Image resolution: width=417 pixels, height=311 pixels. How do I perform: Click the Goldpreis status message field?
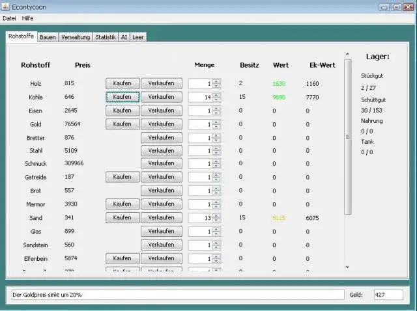coord(178,295)
